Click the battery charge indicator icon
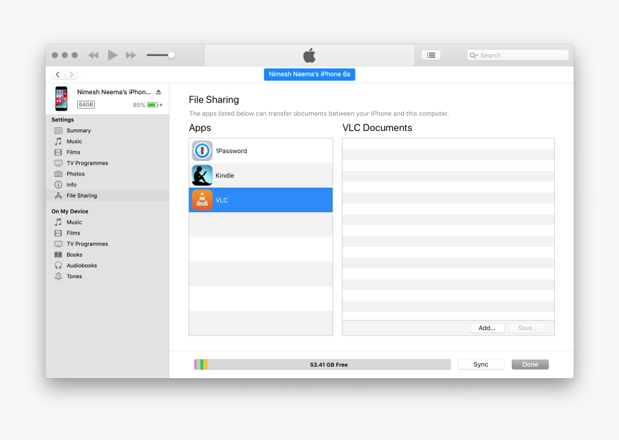Viewport: 619px width, 440px height. pos(154,105)
